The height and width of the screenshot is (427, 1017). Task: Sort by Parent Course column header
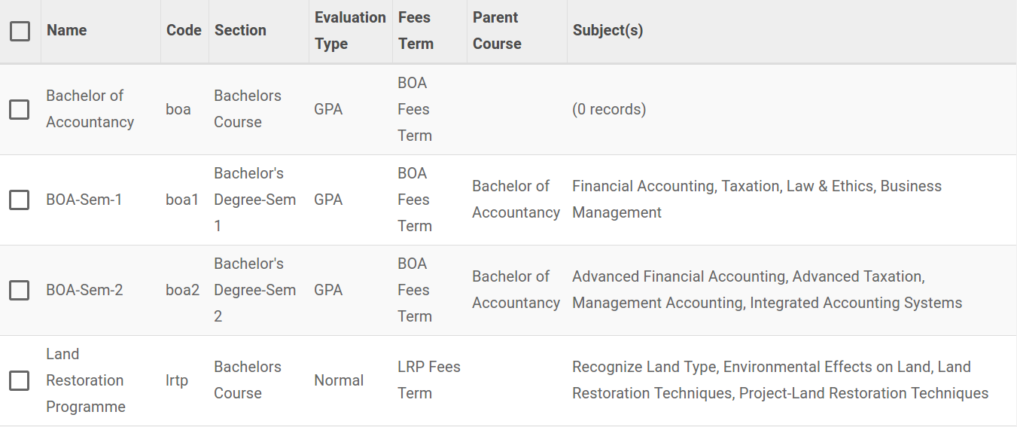coord(497,30)
